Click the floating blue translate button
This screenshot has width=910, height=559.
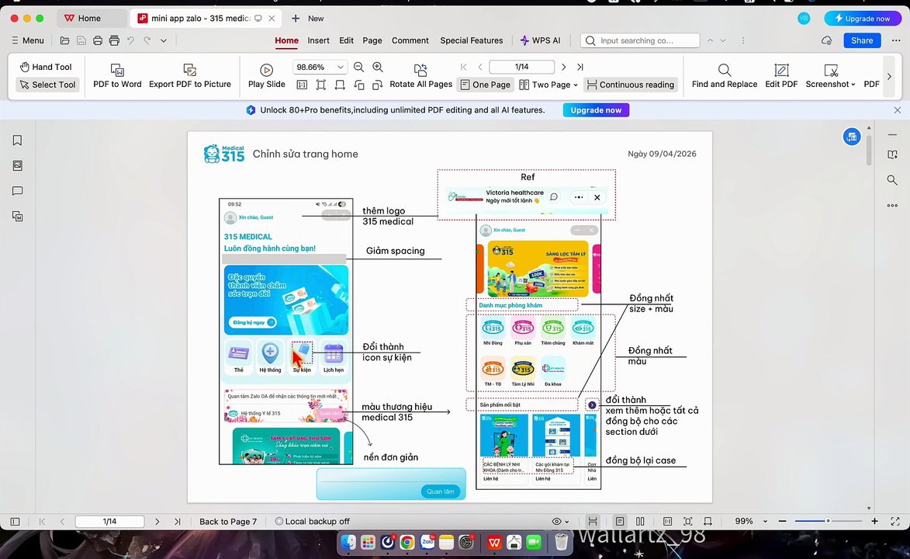pos(851,137)
